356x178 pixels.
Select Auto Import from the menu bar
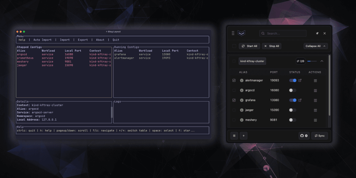tap(42, 39)
